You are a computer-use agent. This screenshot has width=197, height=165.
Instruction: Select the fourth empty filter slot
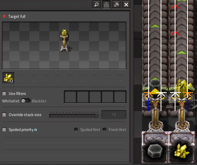point(108,97)
